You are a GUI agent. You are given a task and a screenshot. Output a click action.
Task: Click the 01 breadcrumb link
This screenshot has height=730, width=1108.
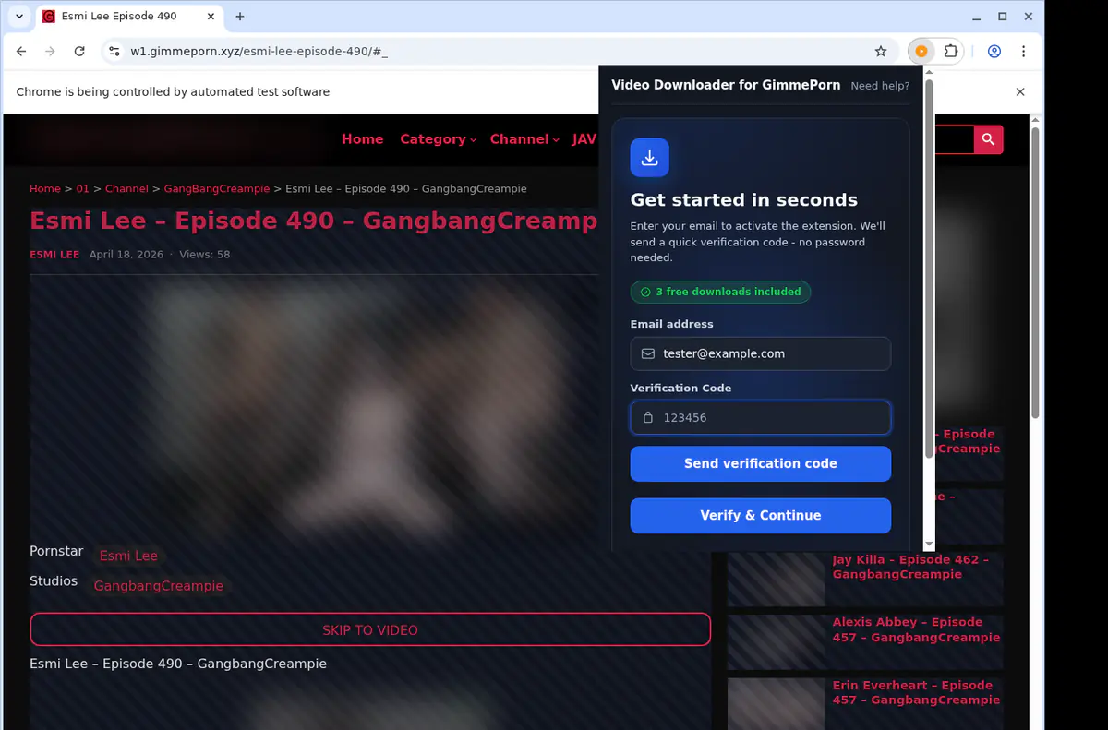click(83, 188)
